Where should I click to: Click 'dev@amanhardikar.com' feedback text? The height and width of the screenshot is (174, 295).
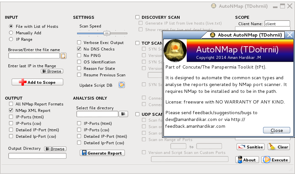[x=191, y=120]
